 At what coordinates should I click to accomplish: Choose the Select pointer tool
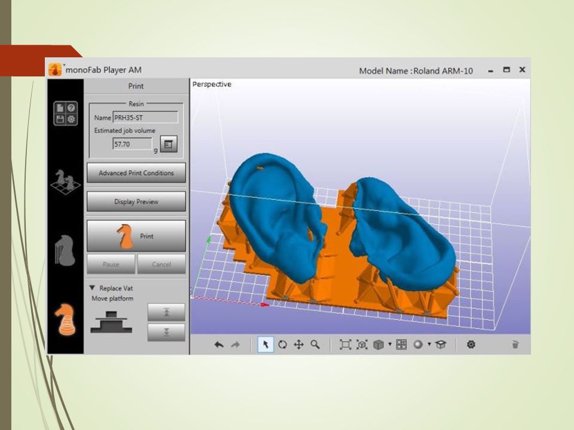265,345
